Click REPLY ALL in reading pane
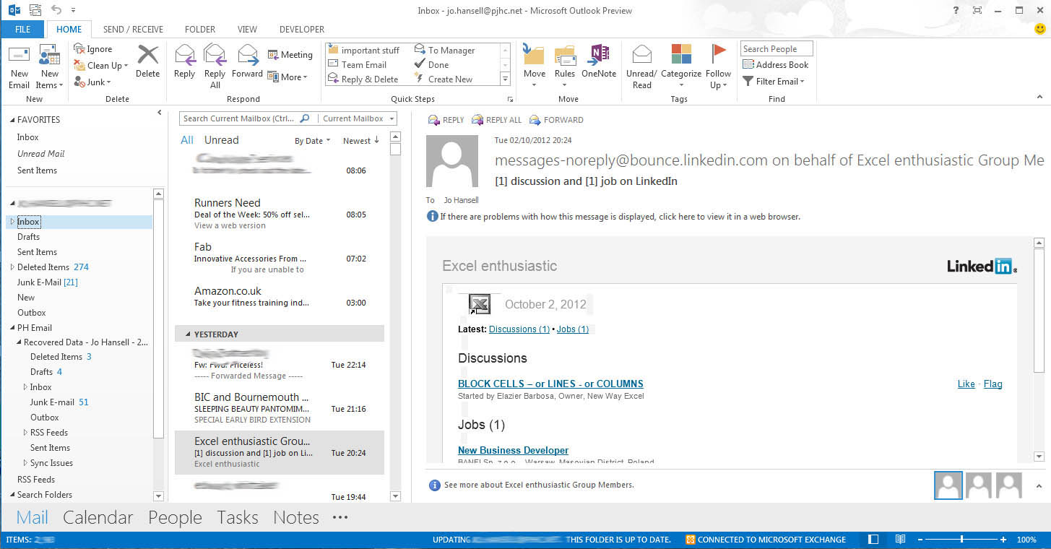1051x549 pixels. point(496,120)
